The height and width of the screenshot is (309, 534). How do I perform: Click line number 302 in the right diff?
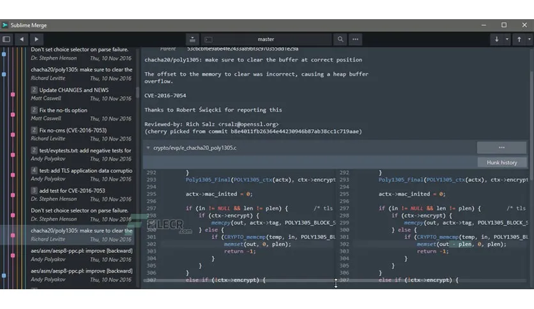pos(344,244)
